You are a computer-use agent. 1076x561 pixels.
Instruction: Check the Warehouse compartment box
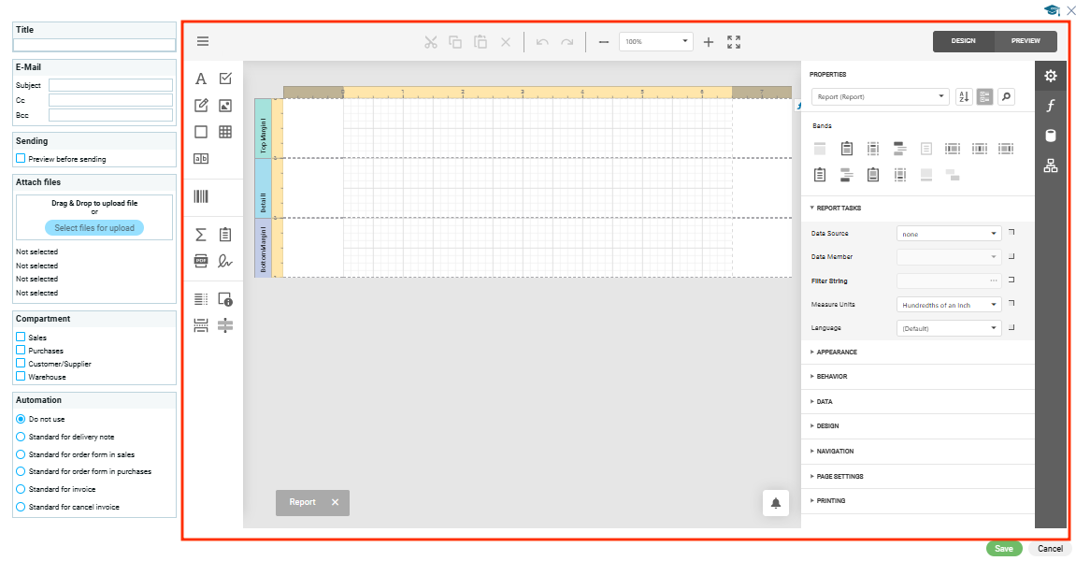pyautogui.click(x=21, y=377)
